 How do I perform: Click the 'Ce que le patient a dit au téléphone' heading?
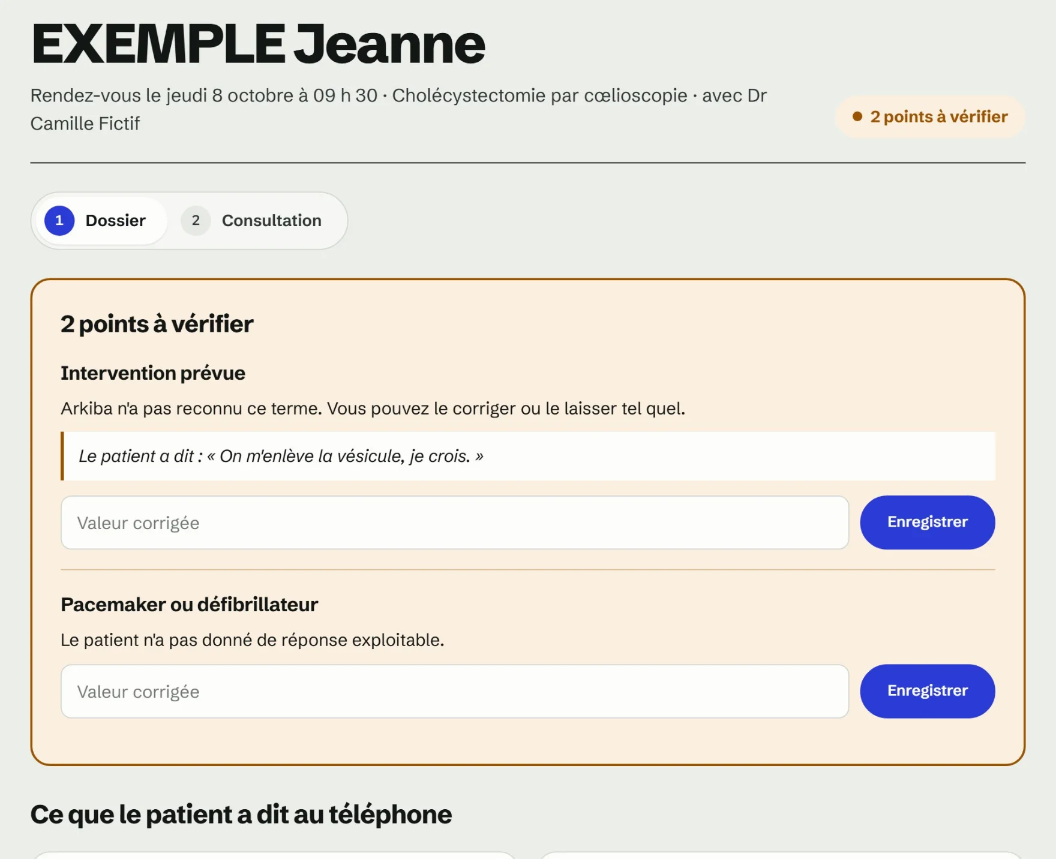click(x=241, y=815)
